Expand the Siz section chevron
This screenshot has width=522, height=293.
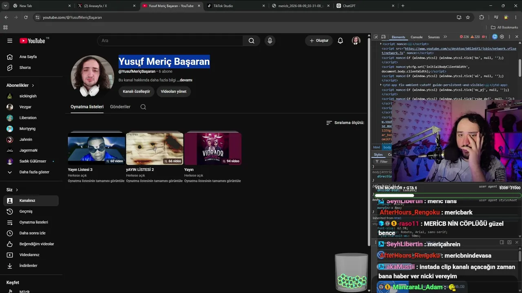click(x=17, y=190)
